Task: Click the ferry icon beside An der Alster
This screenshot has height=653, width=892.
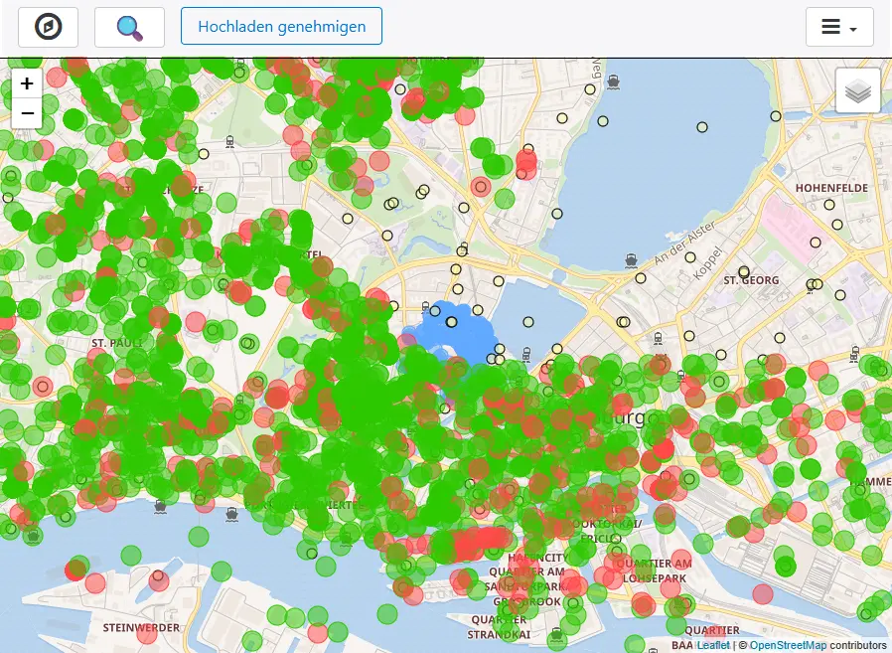Action: click(x=631, y=260)
